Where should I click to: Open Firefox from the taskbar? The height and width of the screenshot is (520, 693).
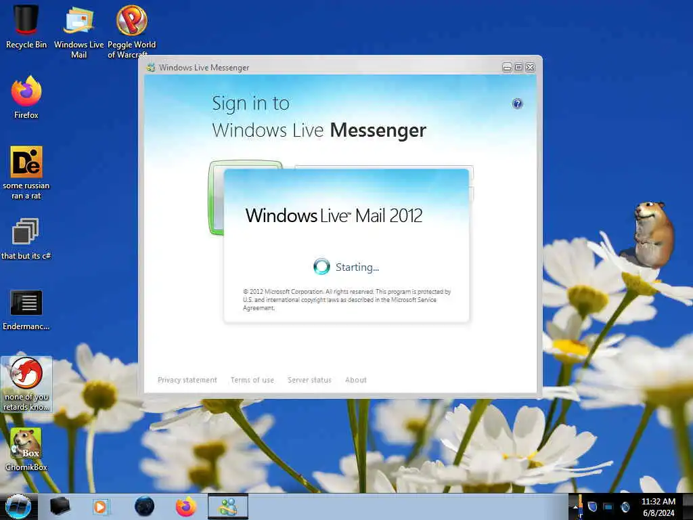186,506
